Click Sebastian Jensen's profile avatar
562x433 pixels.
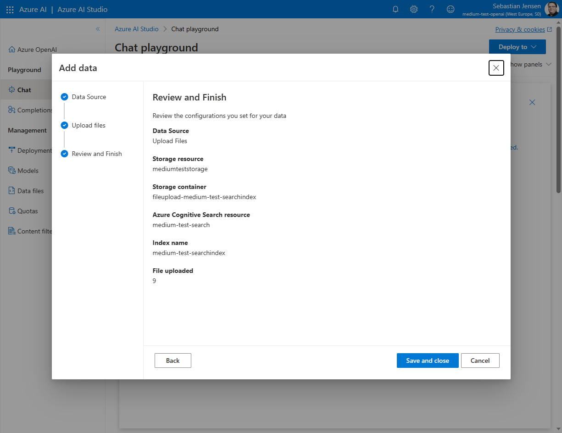[551, 9]
